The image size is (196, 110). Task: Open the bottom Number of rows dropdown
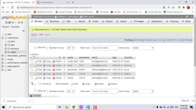pyautogui.click(x=71, y=91)
